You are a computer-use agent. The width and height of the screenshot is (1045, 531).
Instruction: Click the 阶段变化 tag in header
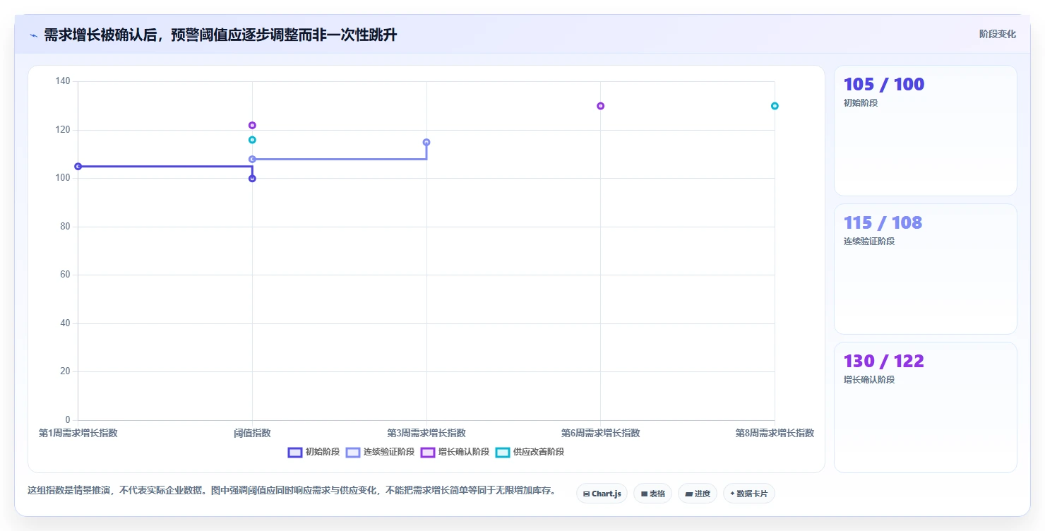pos(998,34)
